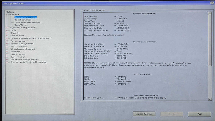Open the Date/Time setting

(x=20, y=25)
